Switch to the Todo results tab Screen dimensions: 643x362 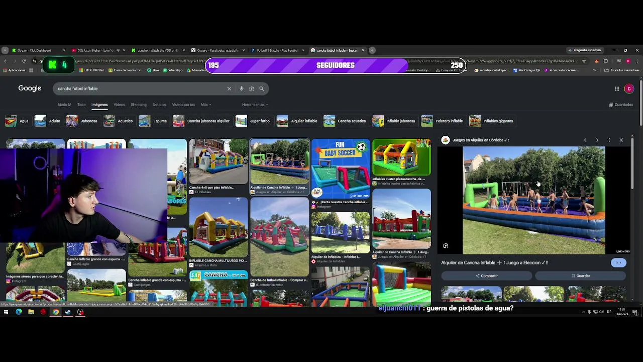(x=81, y=105)
